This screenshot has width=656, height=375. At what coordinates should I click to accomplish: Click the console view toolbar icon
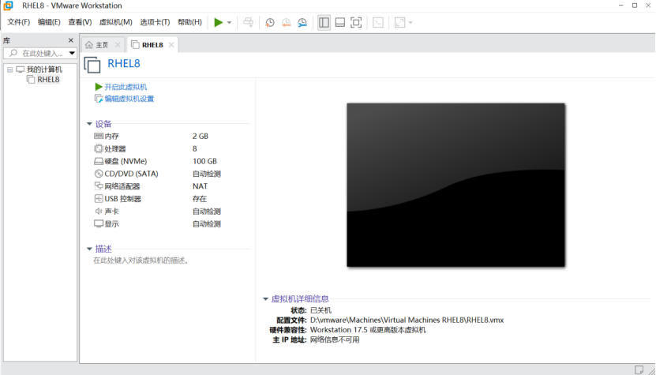point(378,23)
